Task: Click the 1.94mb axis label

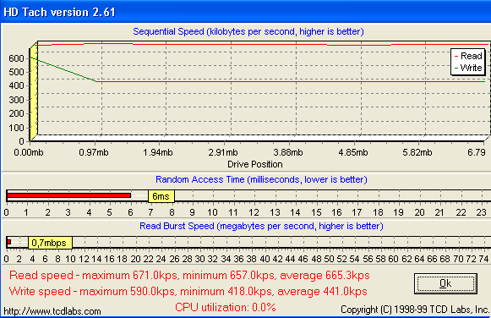Action: [x=158, y=152]
